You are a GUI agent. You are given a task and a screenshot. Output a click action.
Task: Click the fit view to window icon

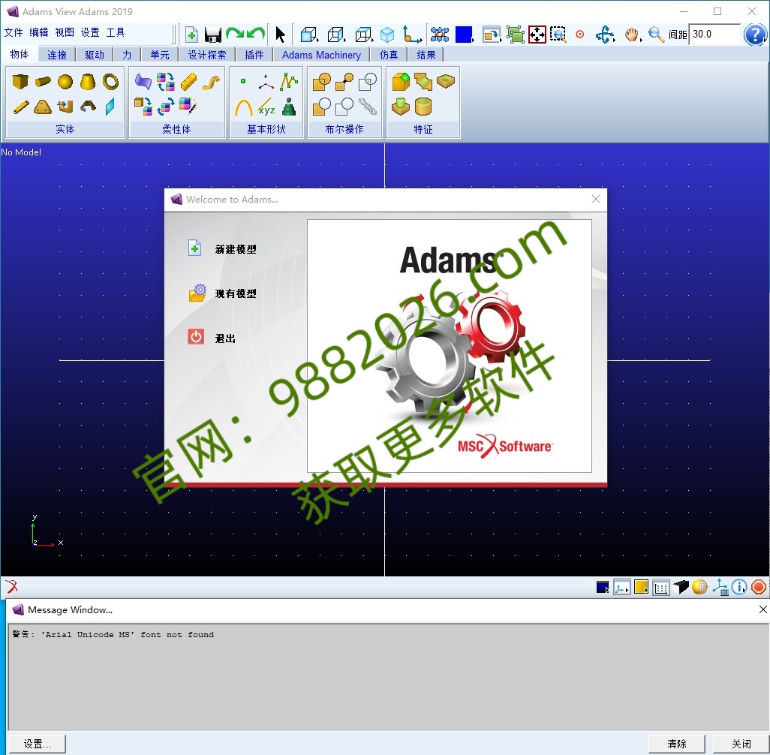537,35
